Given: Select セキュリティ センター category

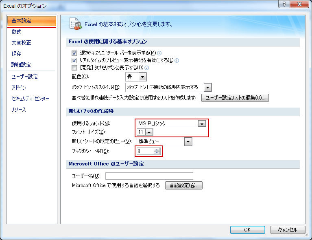Looking at the screenshot, I should (30, 99).
